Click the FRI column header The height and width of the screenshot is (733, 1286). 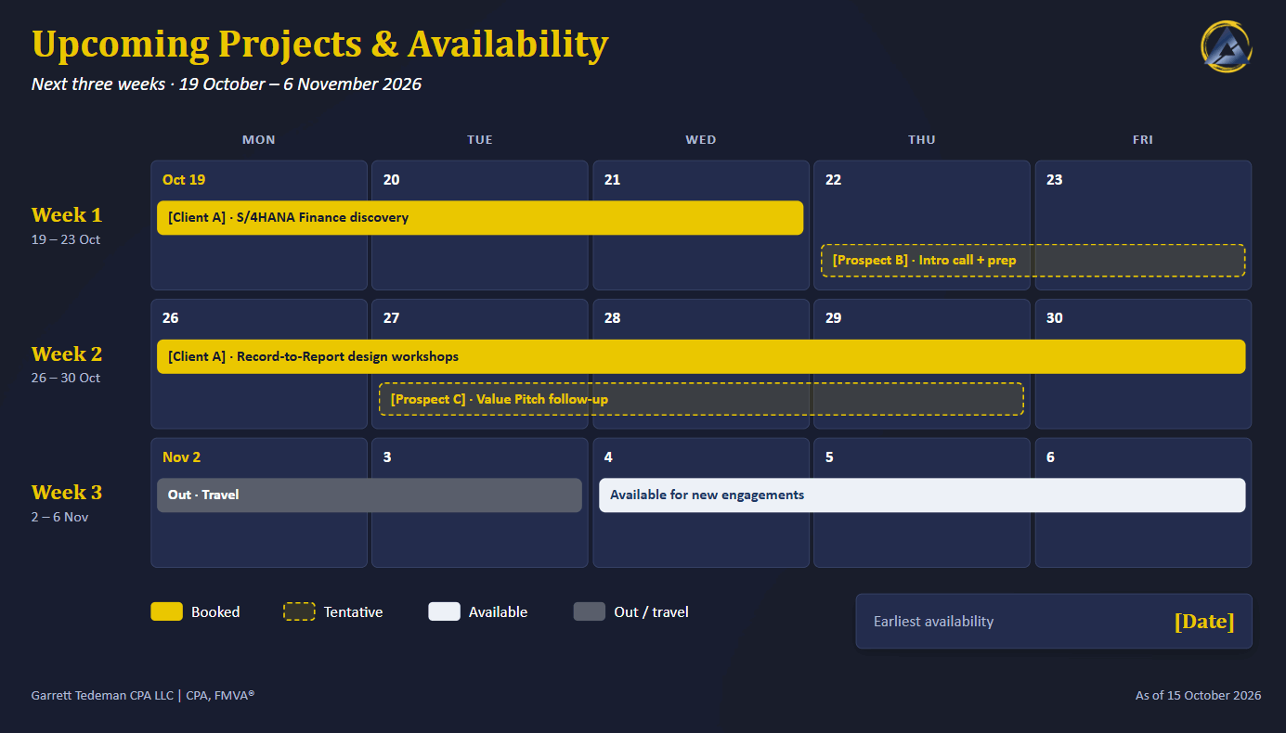pyautogui.click(x=1143, y=140)
